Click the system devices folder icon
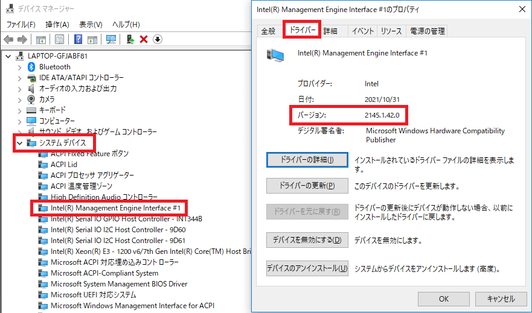The image size is (532, 313). [31, 143]
